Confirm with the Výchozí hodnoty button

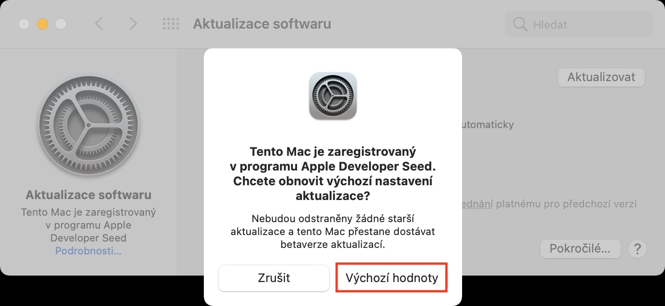[x=392, y=278]
